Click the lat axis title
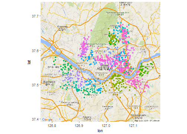This screenshot has height=134, width=187. point(29,62)
